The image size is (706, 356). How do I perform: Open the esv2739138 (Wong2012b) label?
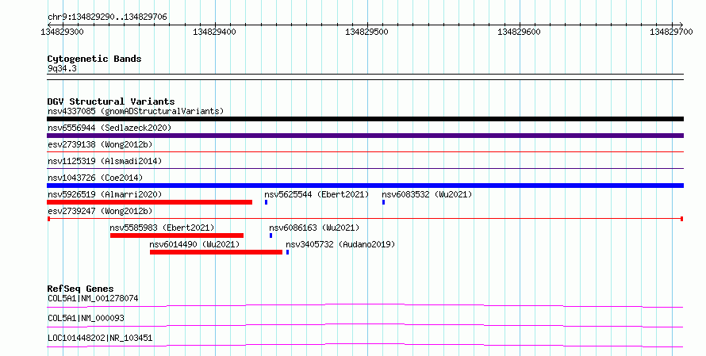pyautogui.click(x=100, y=144)
